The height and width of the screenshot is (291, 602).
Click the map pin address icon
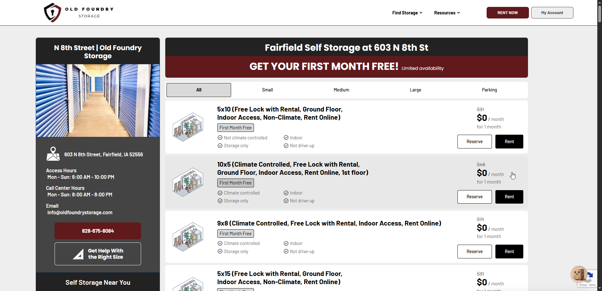coord(53,154)
